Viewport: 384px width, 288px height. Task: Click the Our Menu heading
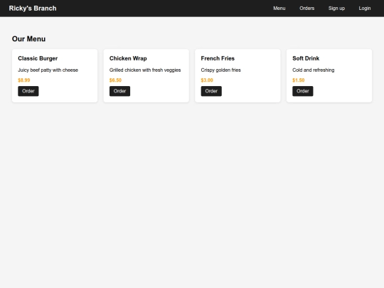tap(28, 39)
